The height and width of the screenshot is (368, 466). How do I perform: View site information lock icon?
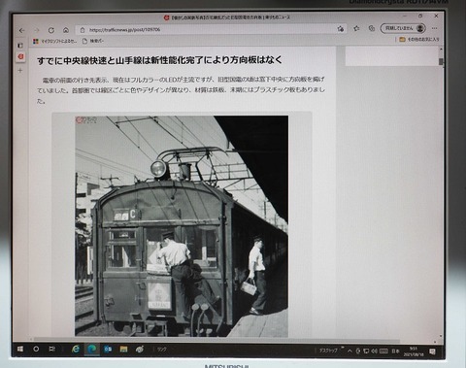tap(83, 30)
